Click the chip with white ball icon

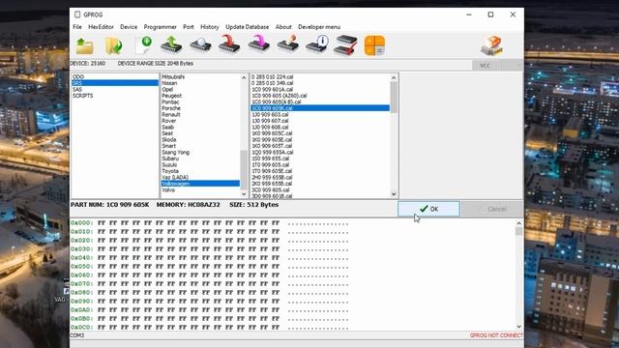pos(200,45)
